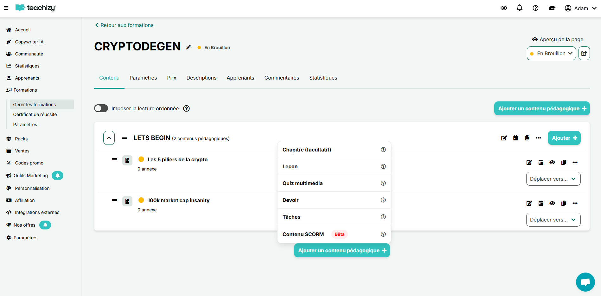The height and width of the screenshot is (296, 601).
Task: Click the notification bell icon in header
Action: click(x=519, y=8)
